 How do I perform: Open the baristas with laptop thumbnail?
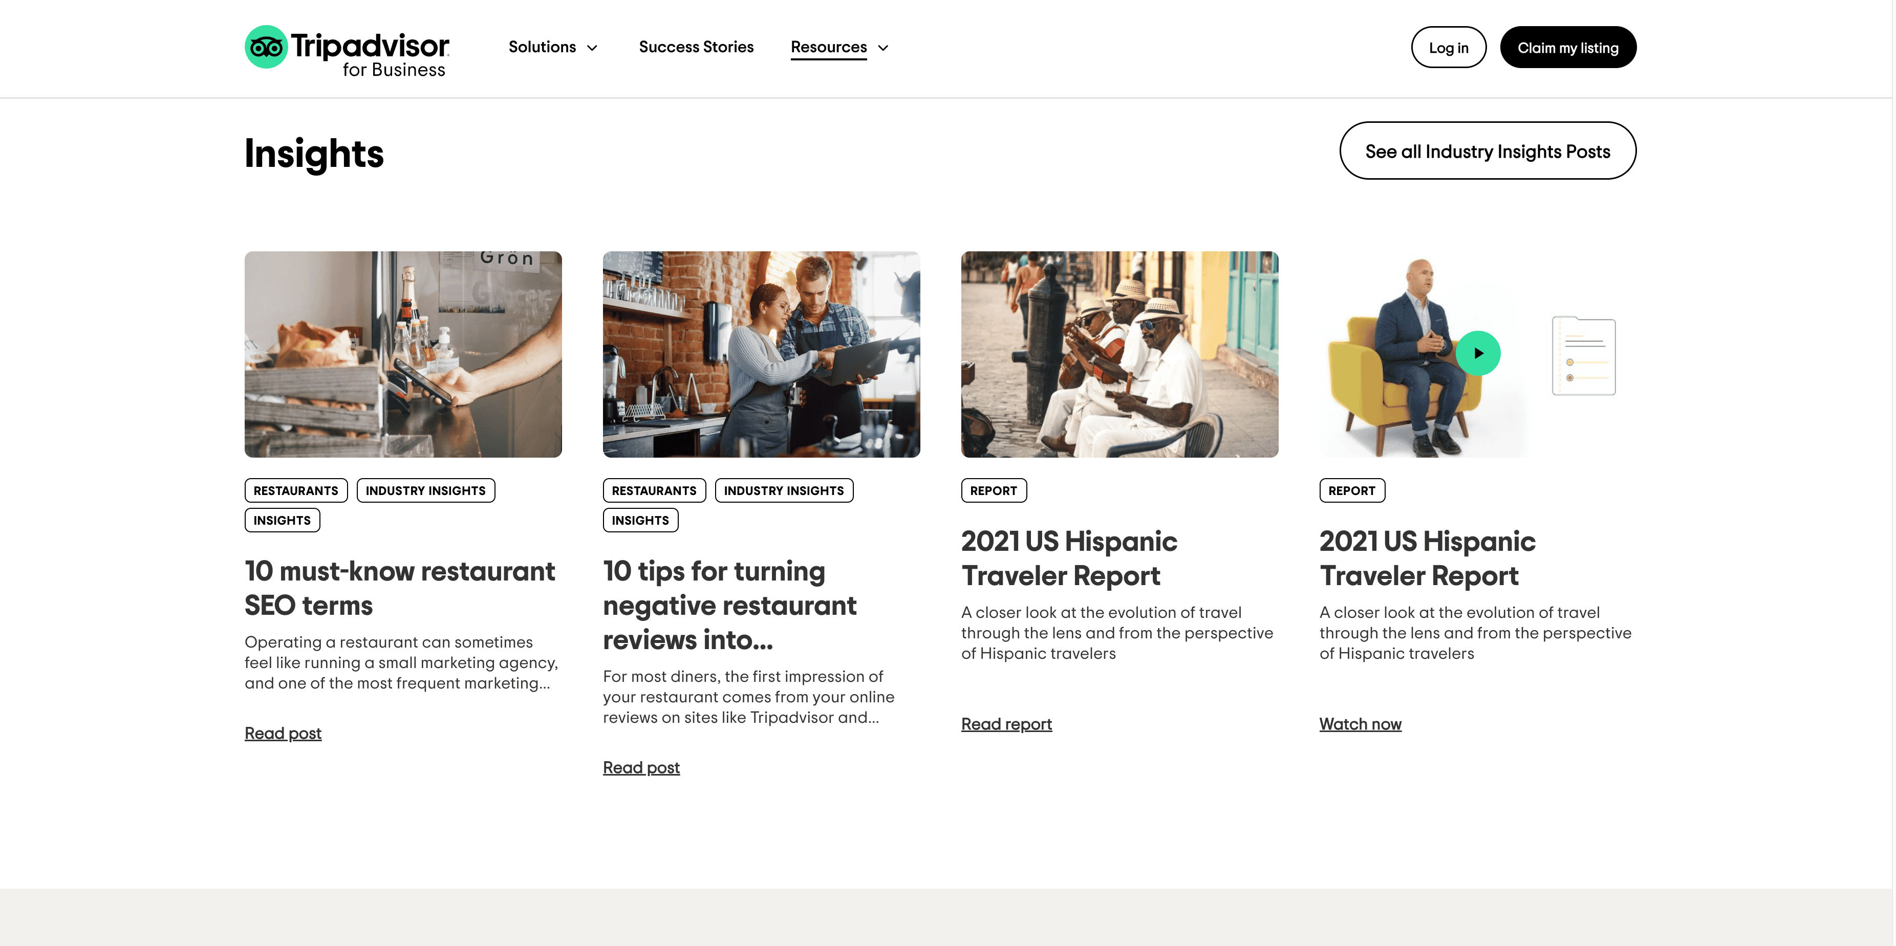click(x=761, y=354)
